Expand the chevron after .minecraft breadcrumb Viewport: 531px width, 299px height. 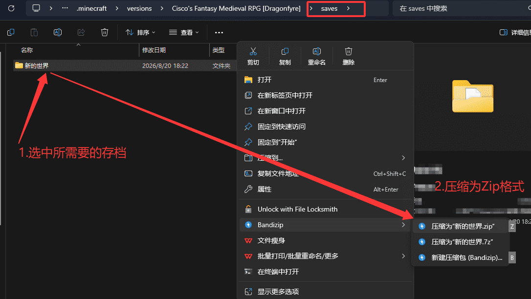(117, 8)
